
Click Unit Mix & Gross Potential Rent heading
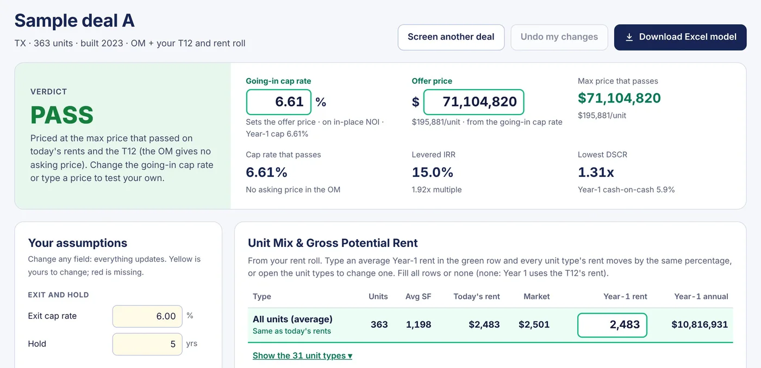pyautogui.click(x=333, y=243)
